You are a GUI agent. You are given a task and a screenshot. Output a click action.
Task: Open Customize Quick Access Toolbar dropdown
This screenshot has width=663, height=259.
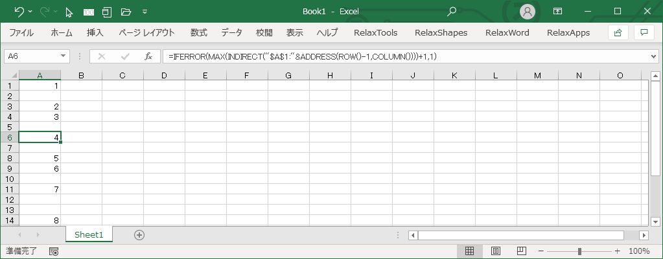click(x=144, y=12)
